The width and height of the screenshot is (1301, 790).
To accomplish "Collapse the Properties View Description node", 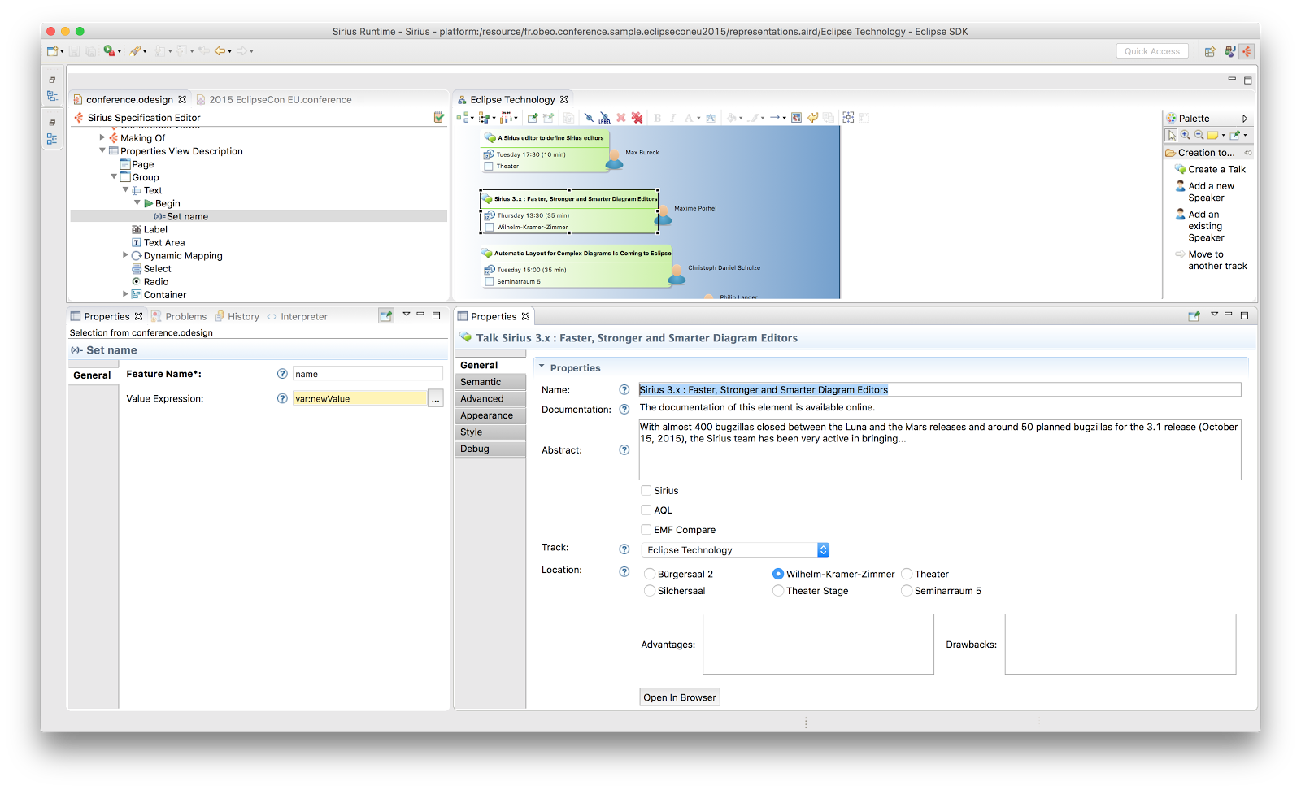I will [102, 150].
